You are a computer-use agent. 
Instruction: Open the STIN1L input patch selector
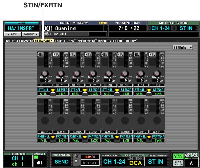[45, 85]
